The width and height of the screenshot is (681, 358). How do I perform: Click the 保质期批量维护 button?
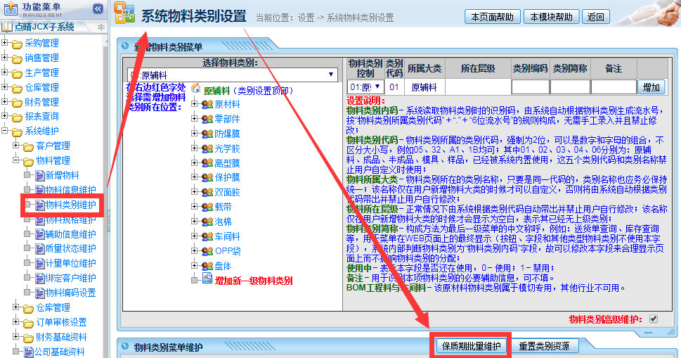point(472,346)
